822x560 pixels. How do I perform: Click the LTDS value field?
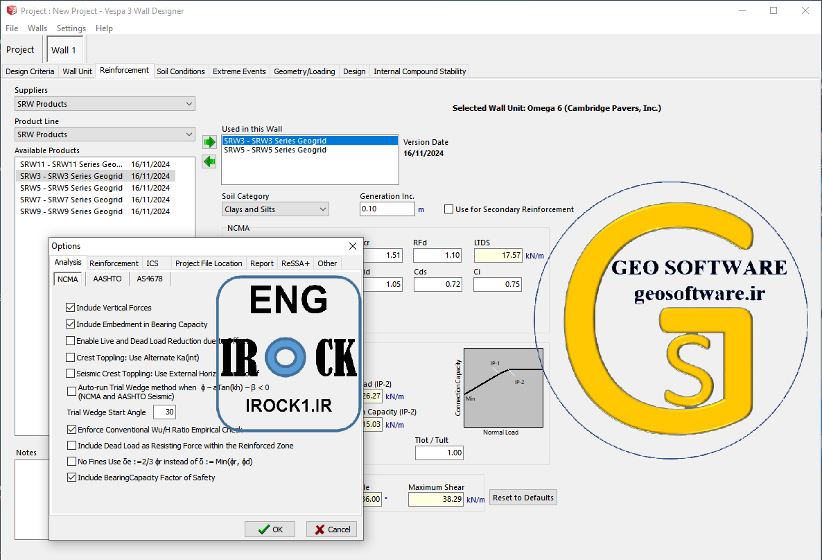pos(498,255)
